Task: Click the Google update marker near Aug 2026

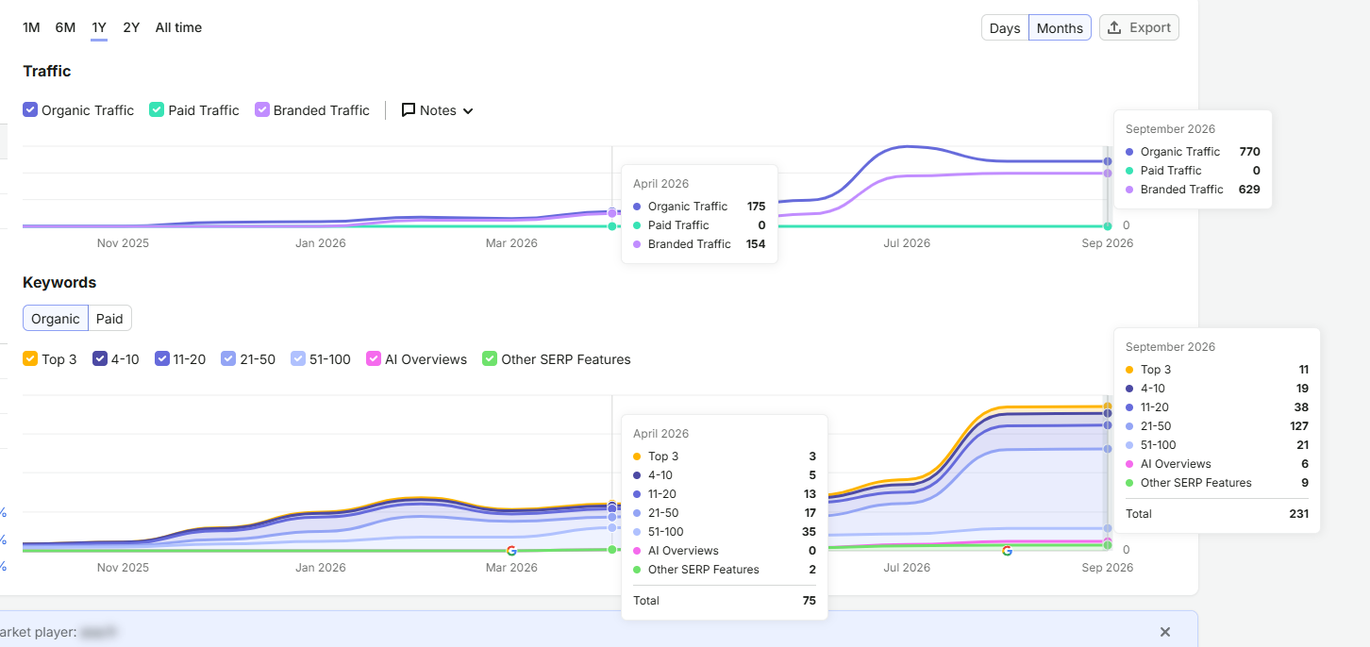Action: click(x=1007, y=550)
